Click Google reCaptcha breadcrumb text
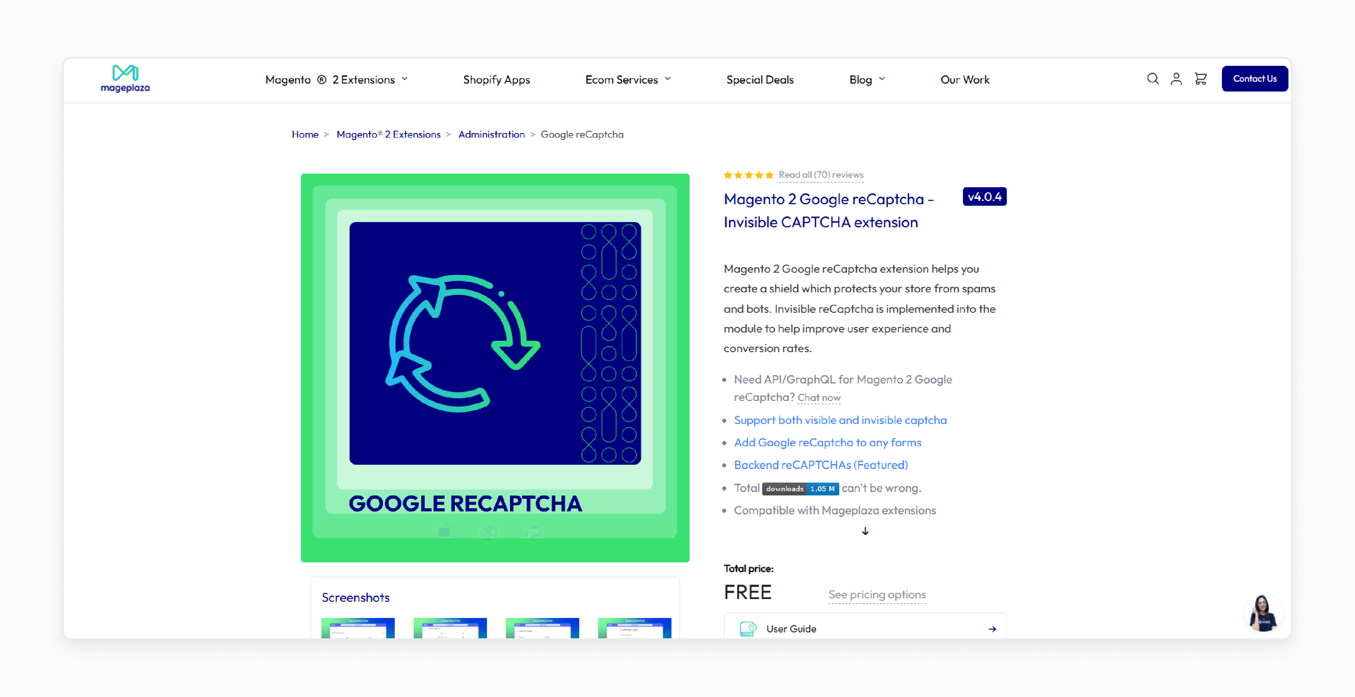Viewport: 1355px width, 697px height. (x=582, y=135)
